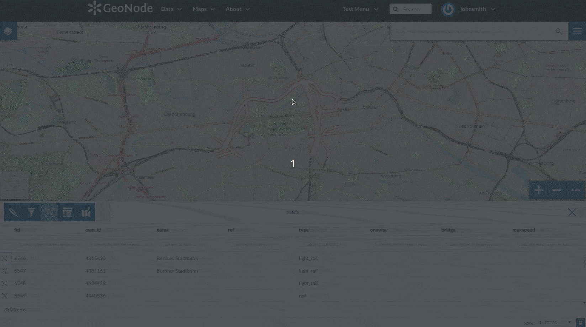Activate the edit pencil in attribute table toolbar

13,212
